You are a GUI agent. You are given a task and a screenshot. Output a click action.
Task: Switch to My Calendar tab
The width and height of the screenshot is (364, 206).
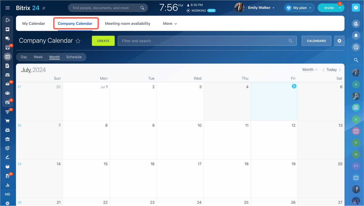click(x=34, y=24)
